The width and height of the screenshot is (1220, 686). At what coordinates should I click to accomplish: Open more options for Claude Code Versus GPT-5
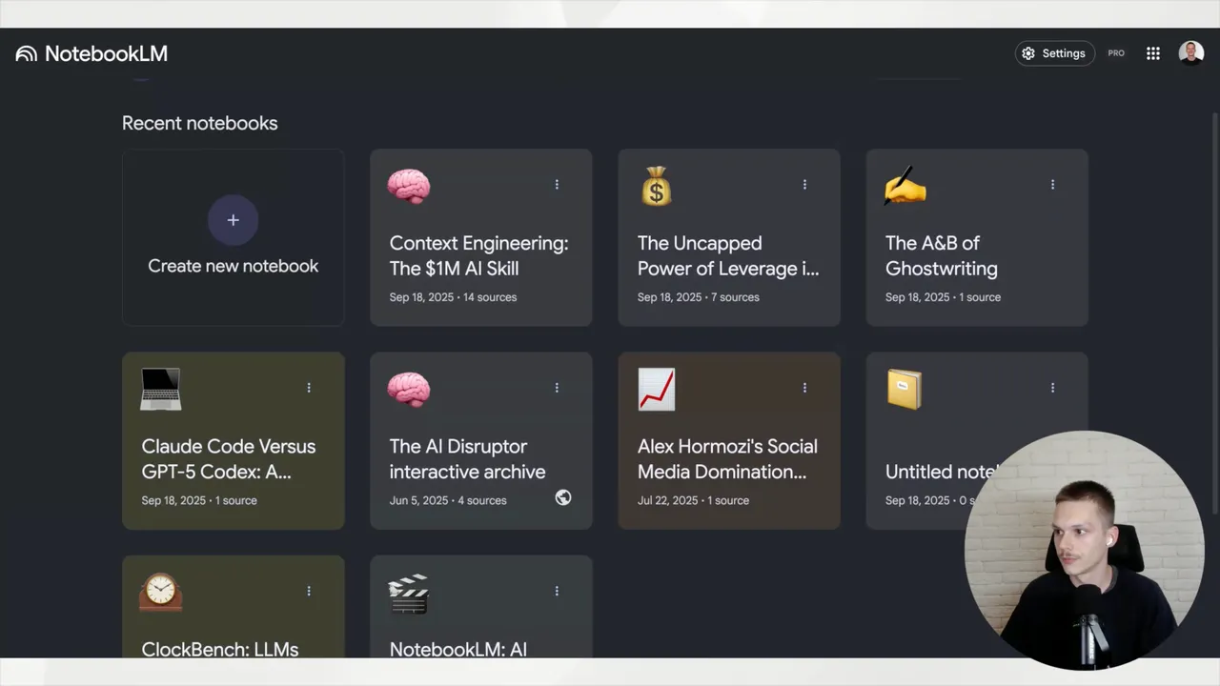coord(309,388)
